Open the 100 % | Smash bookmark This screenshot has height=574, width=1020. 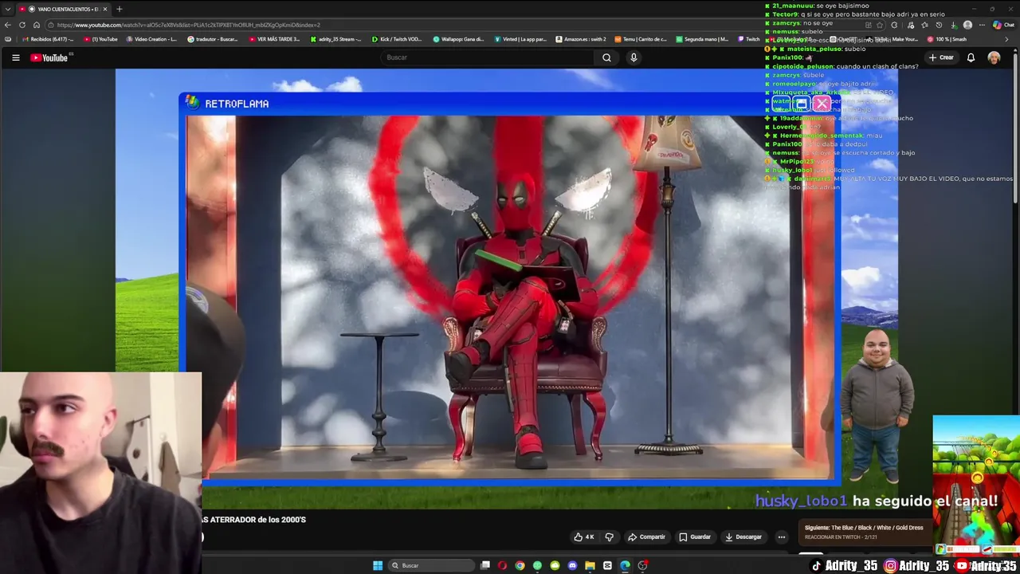click(x=947, y=39)
